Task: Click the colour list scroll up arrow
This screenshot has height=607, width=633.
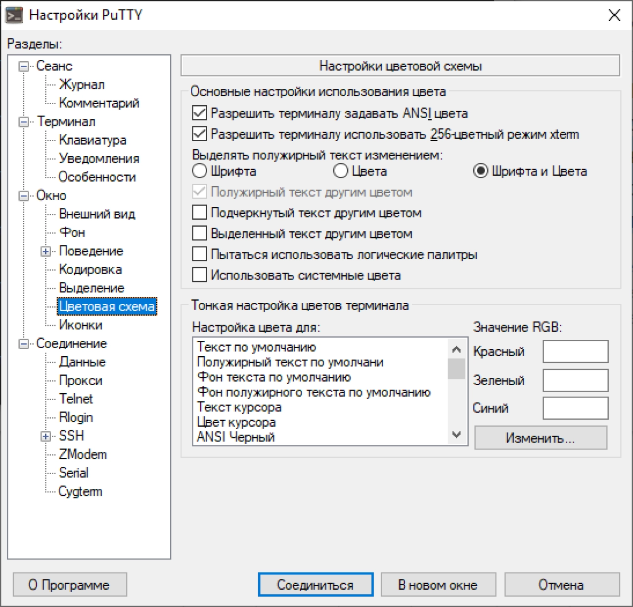Action: pyautogui.click(x=456, y=349)
